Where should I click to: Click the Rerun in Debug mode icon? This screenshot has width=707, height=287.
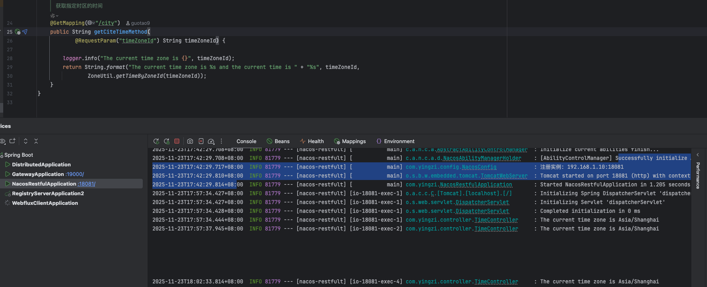pos(167,141)
